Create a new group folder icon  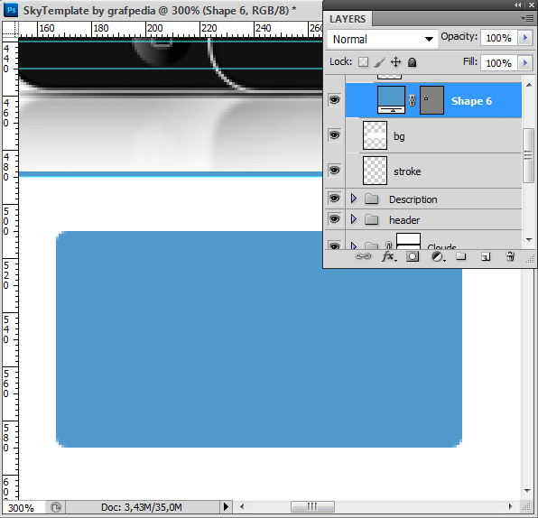(x=460, y=256)
